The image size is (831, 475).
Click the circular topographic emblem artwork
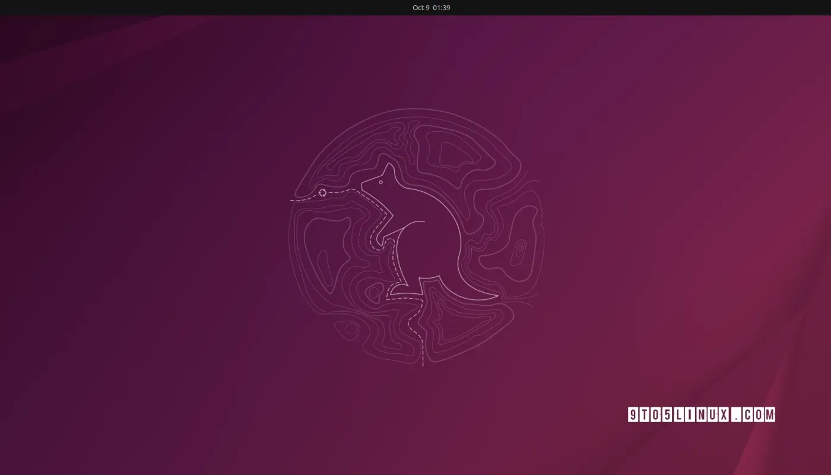415,237
